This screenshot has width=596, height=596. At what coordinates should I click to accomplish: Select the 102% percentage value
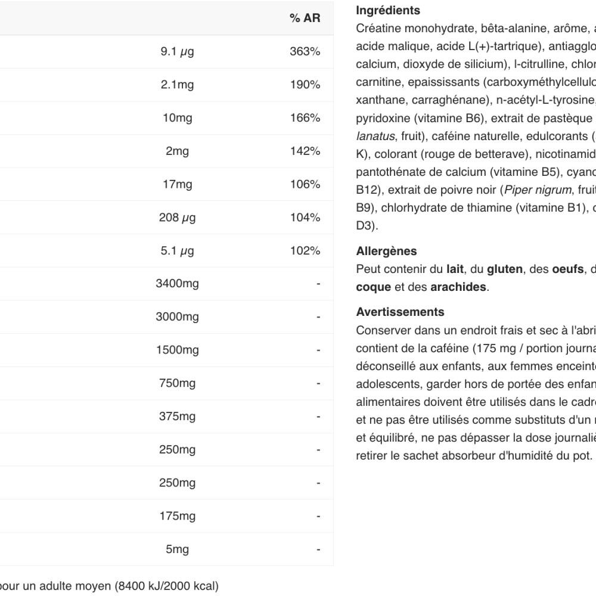click(x=305, y=251)
